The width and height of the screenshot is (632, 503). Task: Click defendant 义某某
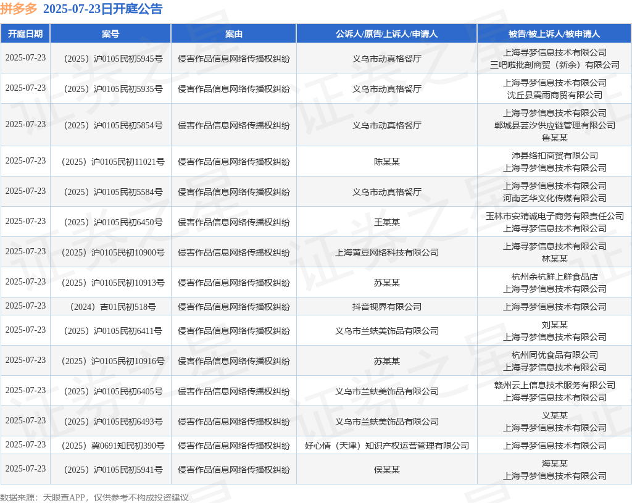coord(555,415)
